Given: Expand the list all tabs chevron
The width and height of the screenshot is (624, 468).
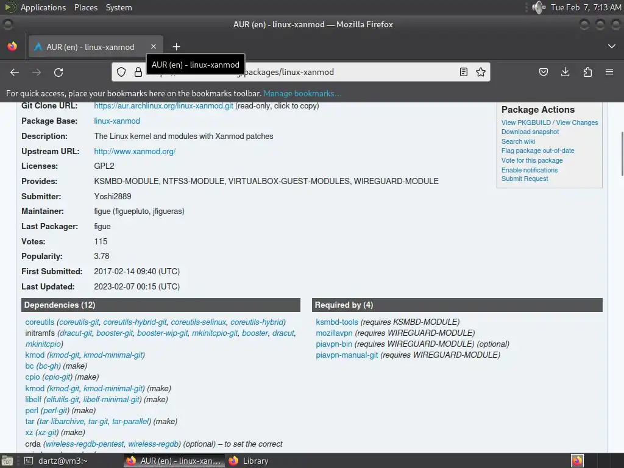Looking at the screenshot, I should [612, 46].
